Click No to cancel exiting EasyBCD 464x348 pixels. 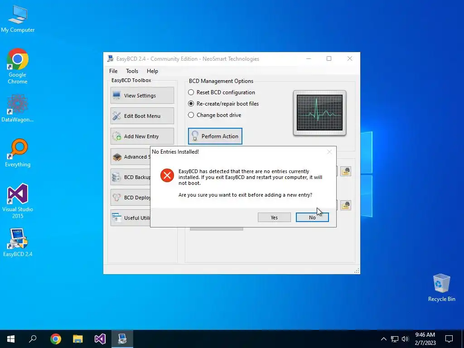[312, 217]
